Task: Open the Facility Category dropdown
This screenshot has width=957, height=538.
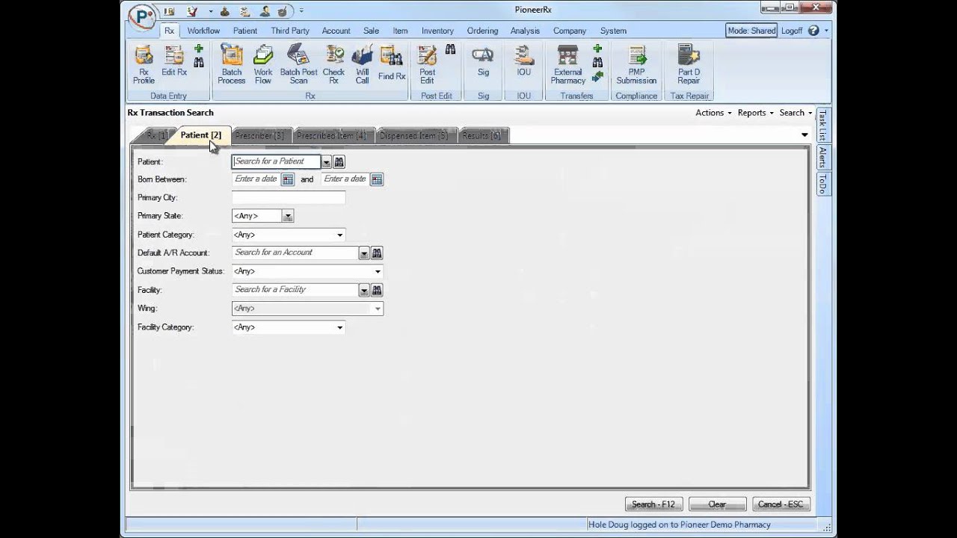Action: (339, 327)
